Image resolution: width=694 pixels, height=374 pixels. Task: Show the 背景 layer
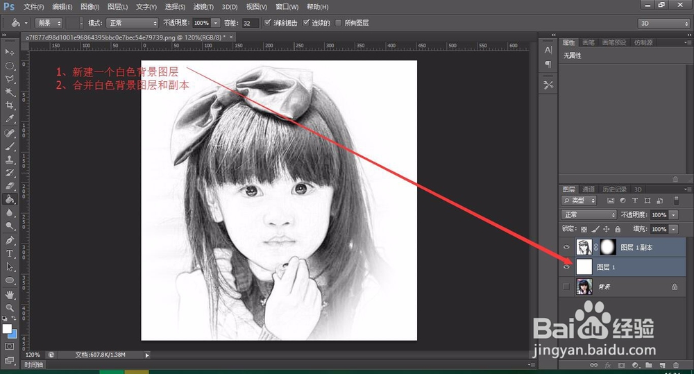pos(566,287)
